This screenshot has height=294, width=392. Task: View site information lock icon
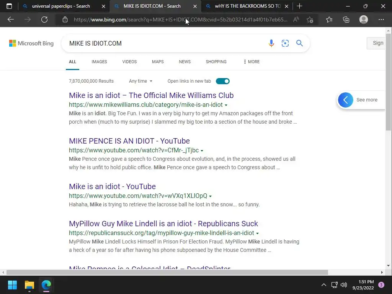point(65,20)
